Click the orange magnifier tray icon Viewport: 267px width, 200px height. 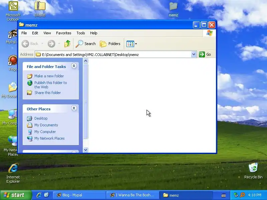pos(242,195)
